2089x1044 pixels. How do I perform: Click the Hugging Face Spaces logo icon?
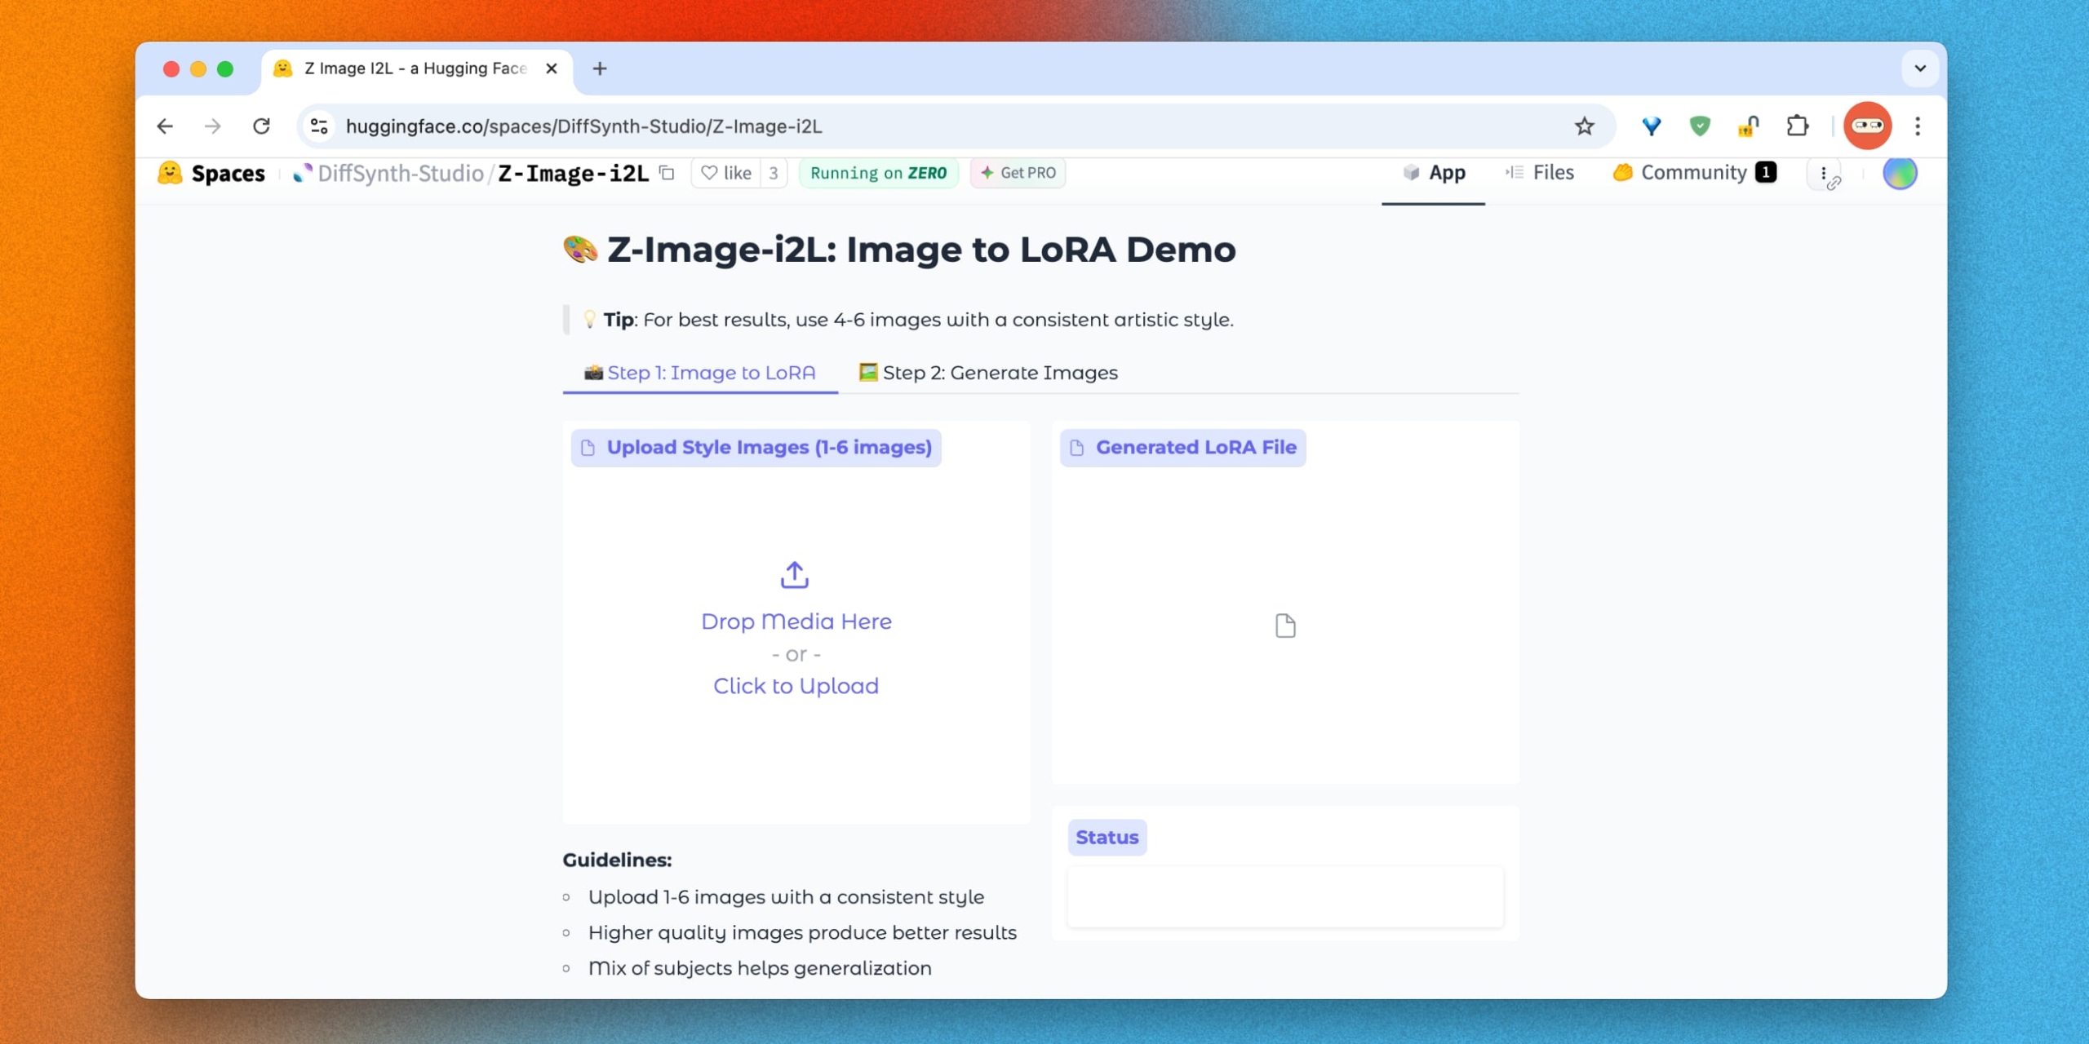pos(169,173)
